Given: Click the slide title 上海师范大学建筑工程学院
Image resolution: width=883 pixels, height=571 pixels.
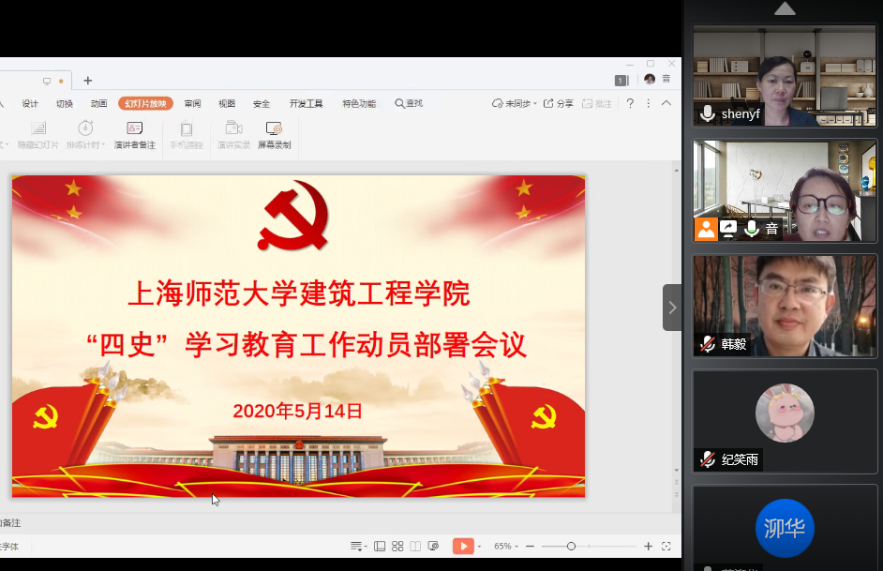Looking at the screenshot, I should [x=298, y=293].
